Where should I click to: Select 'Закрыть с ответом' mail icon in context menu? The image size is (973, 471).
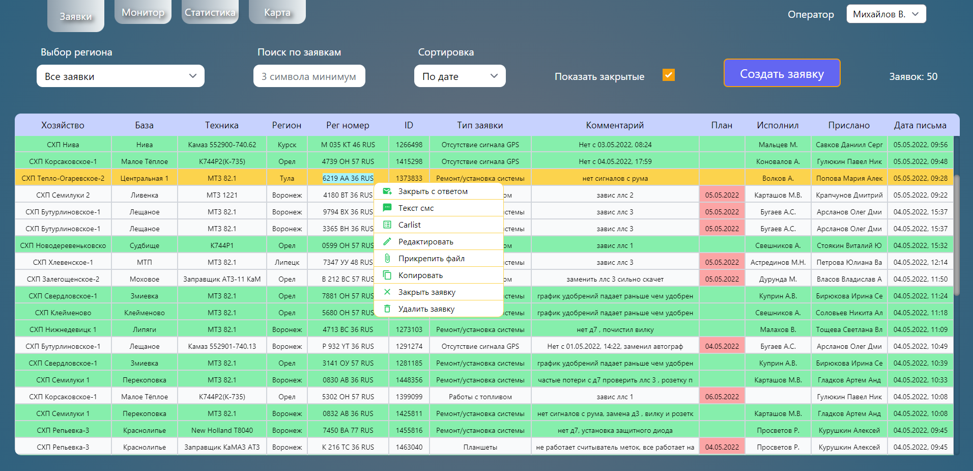coord(387,190)
